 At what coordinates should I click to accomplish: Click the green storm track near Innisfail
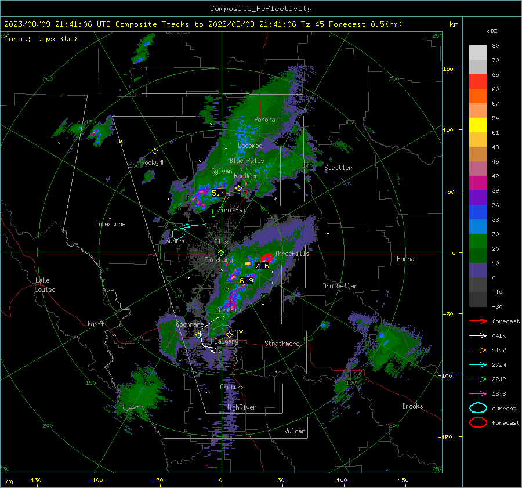(221, 204)
